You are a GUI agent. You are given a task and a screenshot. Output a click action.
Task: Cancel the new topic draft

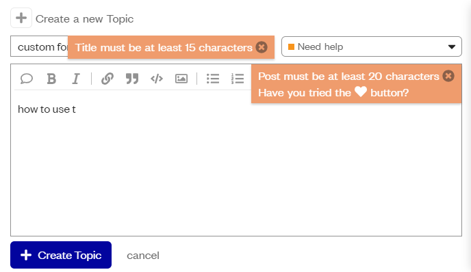[x=143, y=256]
